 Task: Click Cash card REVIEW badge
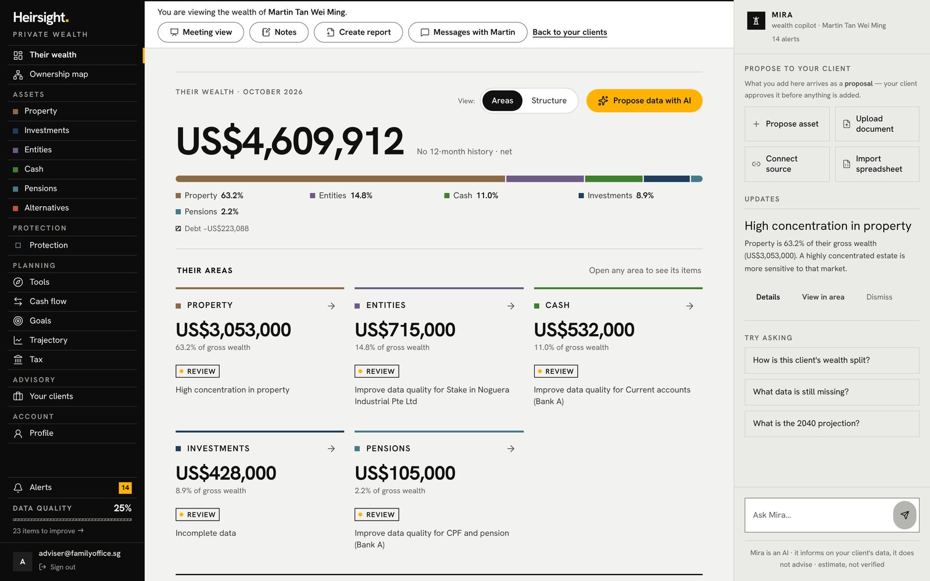[x=556, y=371]
